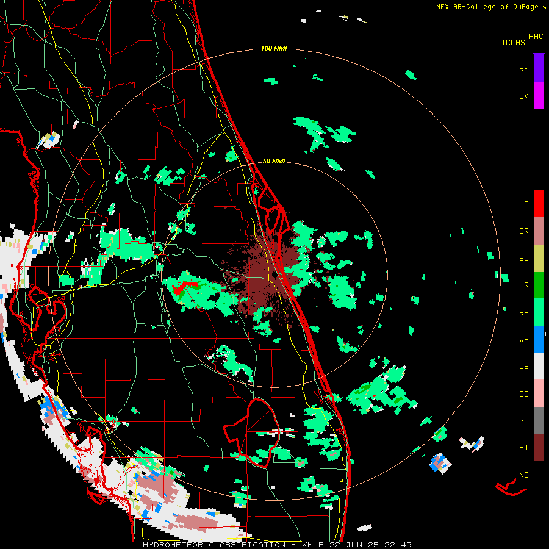Viewport: 549px width, 549px height.
Task: Click the GC legend label
Action: pos(523,420)
